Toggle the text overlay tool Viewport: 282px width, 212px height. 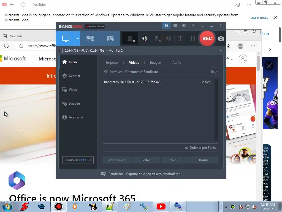(180, 38)
